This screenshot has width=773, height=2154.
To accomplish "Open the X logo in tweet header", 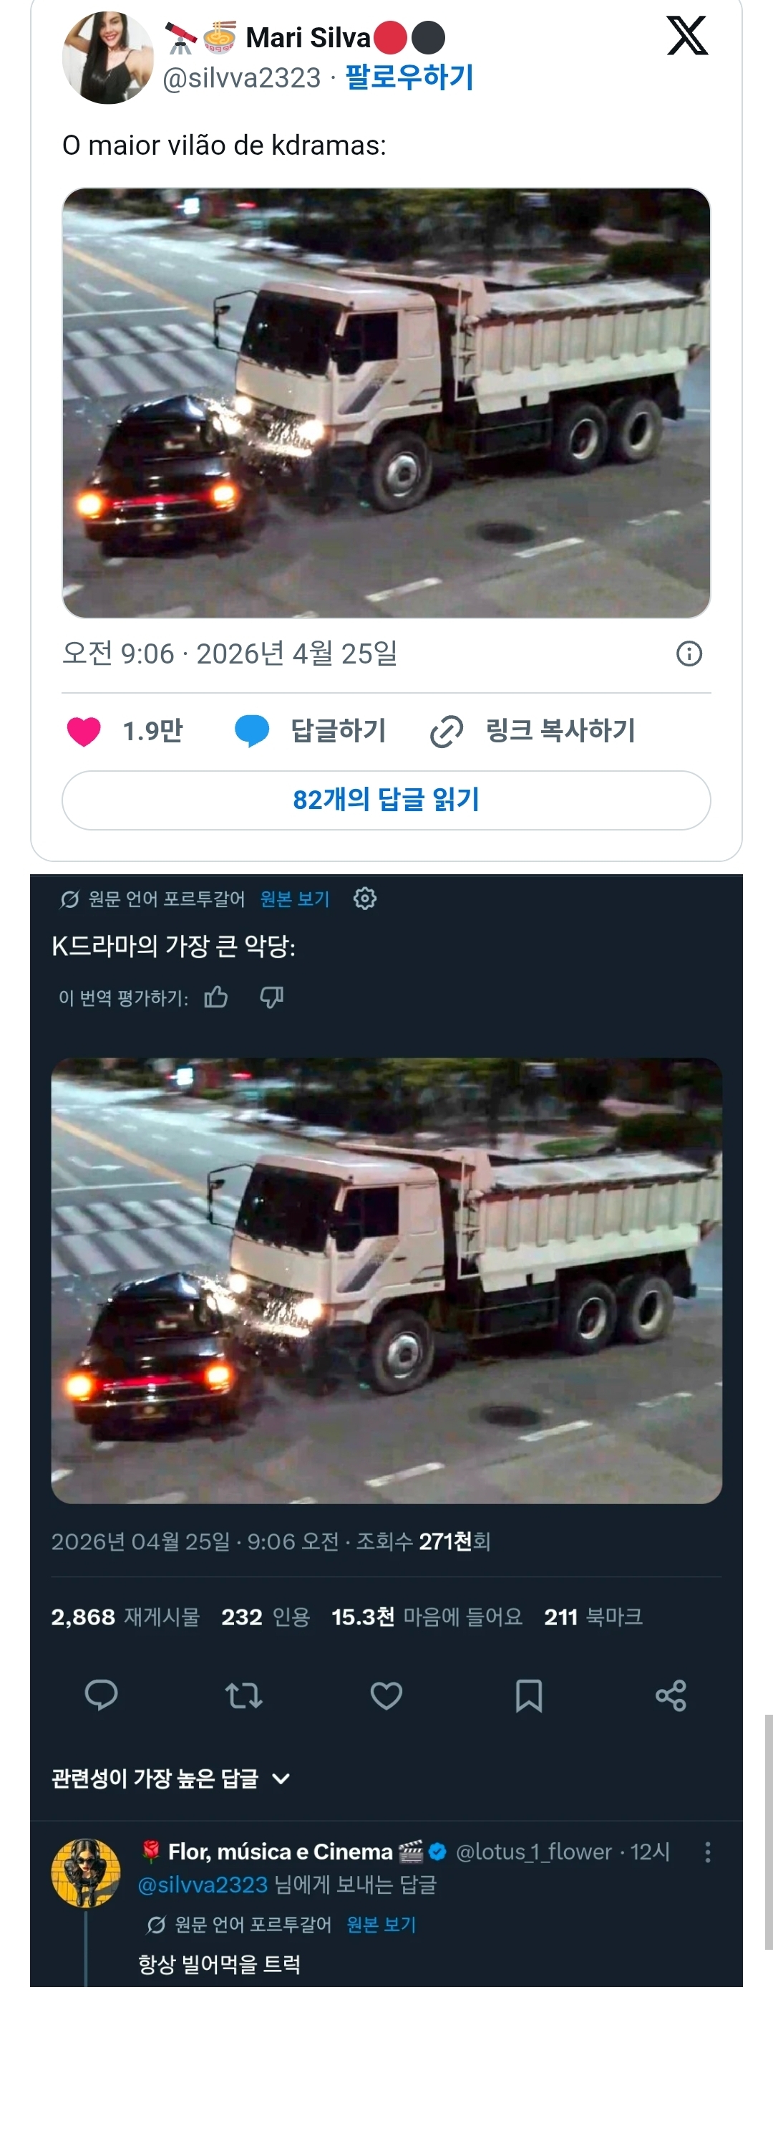I will click(x=687, y=36).
